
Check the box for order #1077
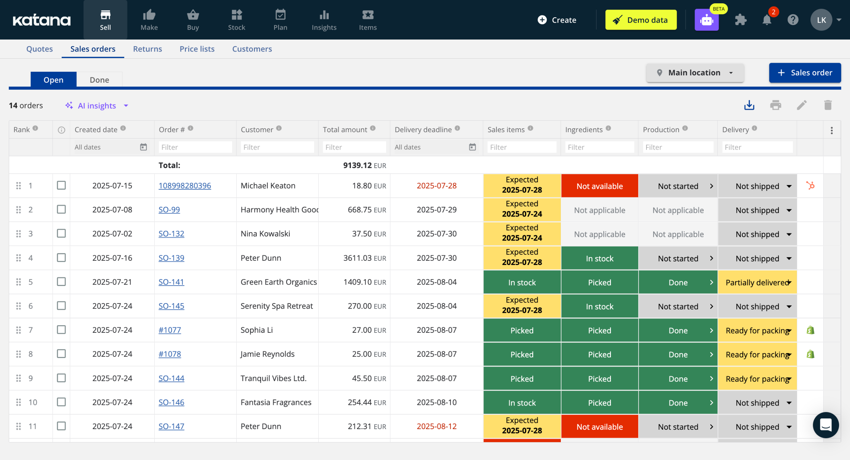(61, 330)
